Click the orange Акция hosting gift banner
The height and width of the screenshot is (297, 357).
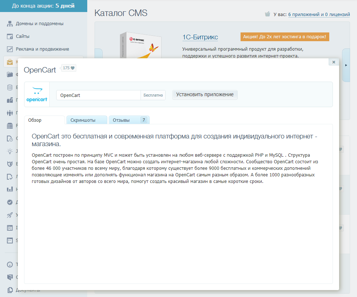[285, 37]
